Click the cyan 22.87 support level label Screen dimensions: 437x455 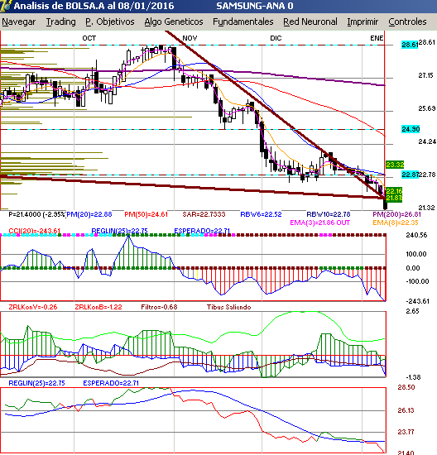(410, 175)
